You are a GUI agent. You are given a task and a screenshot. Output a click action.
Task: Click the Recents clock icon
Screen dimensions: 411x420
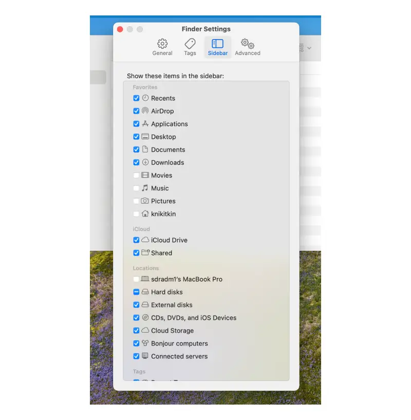146,98
